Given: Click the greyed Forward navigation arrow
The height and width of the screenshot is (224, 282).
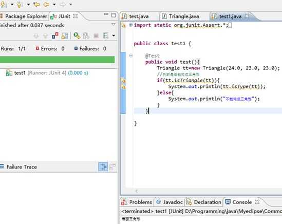Looking at the screenshot, I should point(63,4).
